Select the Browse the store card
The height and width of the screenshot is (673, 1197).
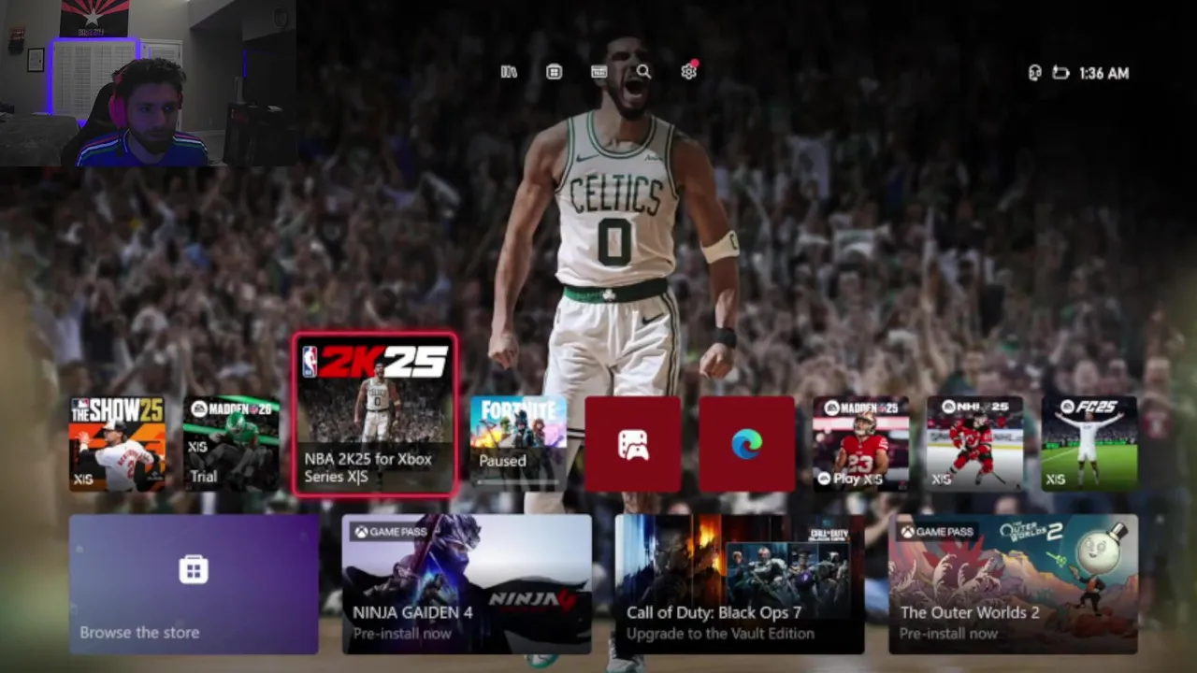[x=194, y=584]
